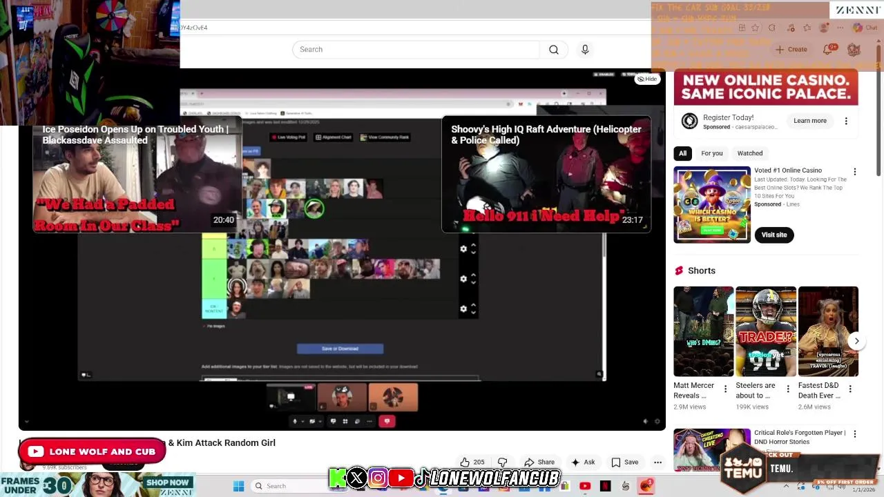
Task: Add page to favorites with the star icon
Action: pos(756,28)
